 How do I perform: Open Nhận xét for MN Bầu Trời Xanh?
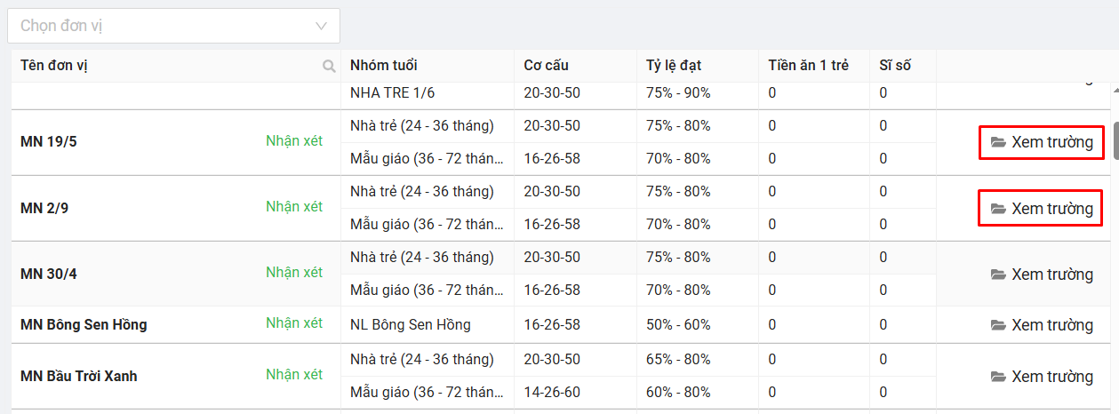[x=294, y=374]
